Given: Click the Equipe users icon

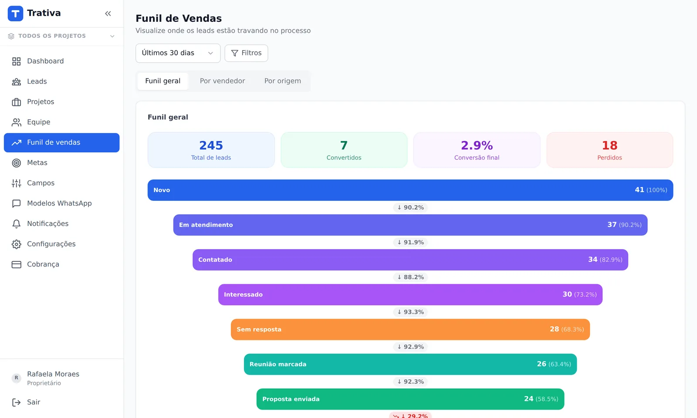Looking at the screenshot, I should (17, 122).
